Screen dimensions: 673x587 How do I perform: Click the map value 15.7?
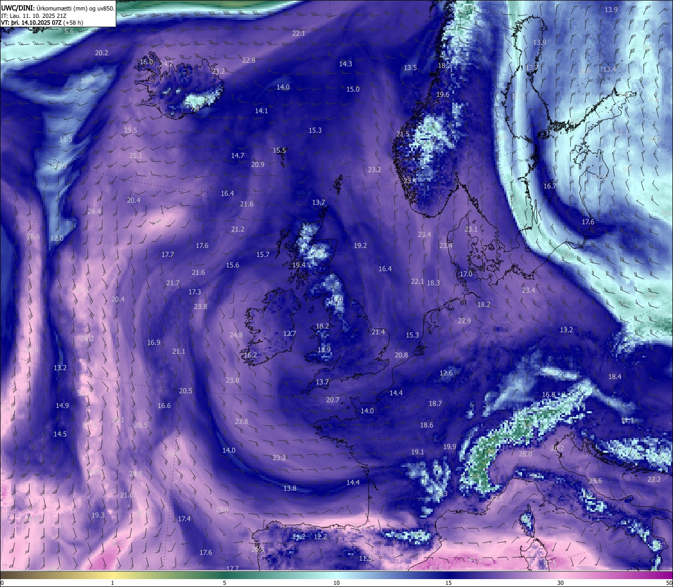(263, 255)
